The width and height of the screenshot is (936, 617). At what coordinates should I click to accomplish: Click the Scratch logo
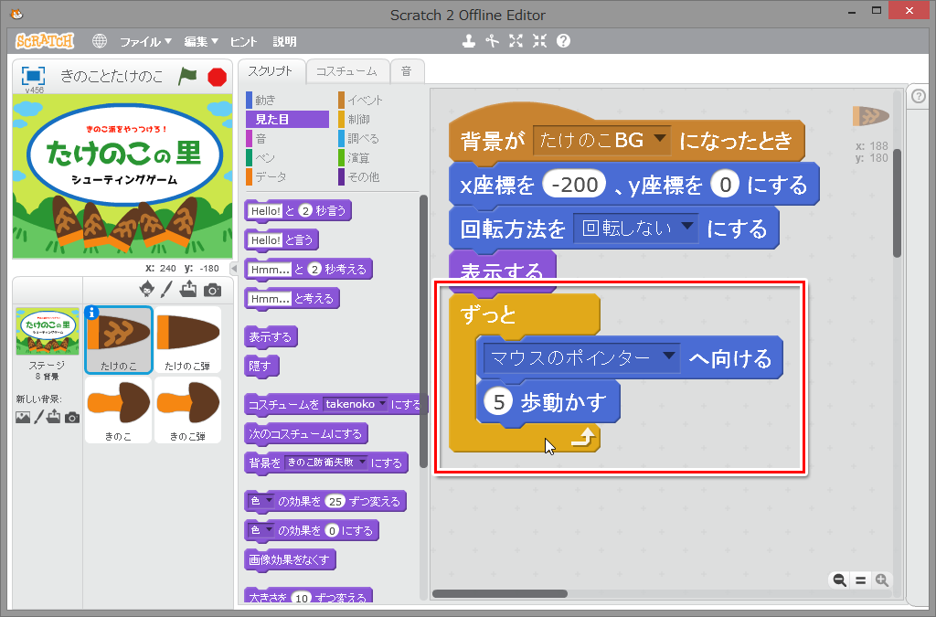(x=45, y=41)
